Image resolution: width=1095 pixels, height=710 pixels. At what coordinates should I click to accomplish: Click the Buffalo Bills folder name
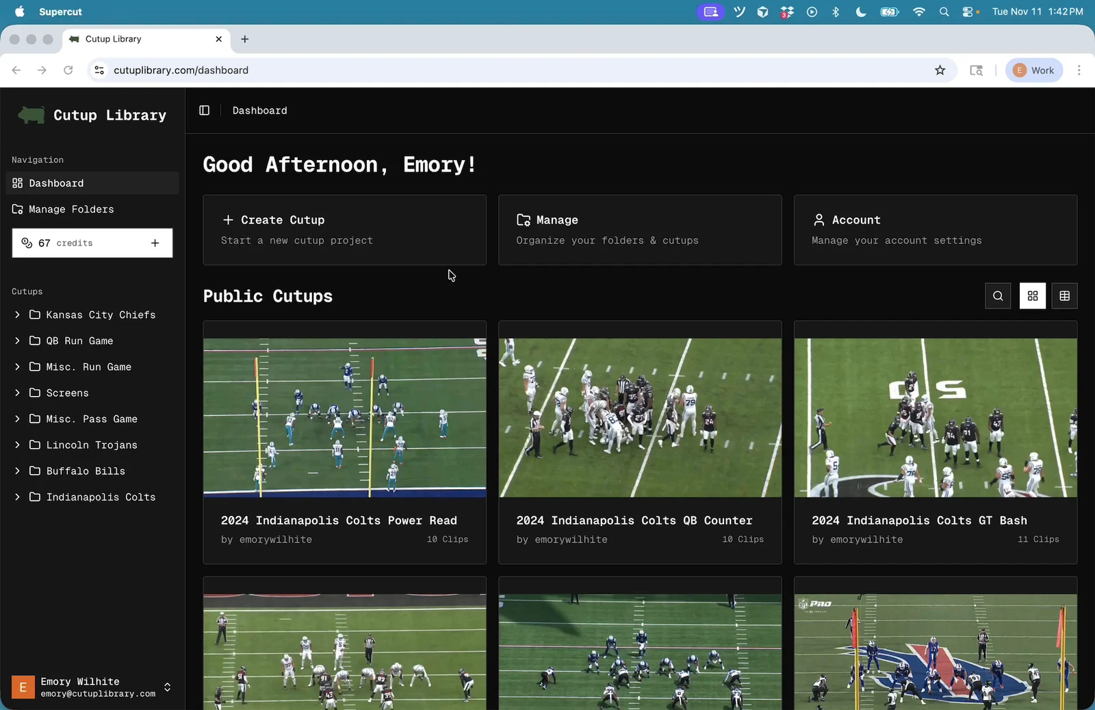[x=86, y=471]
